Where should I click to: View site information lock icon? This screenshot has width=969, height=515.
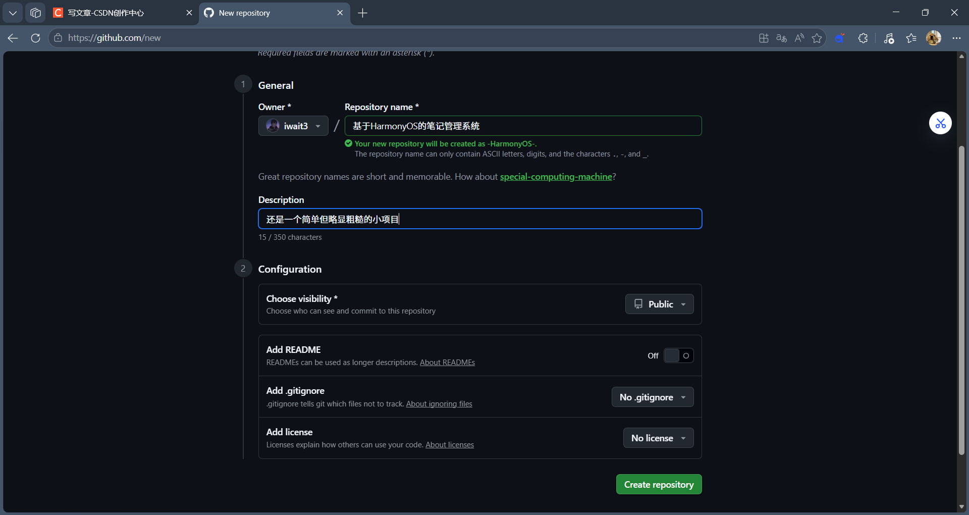[x=58, y=38]
